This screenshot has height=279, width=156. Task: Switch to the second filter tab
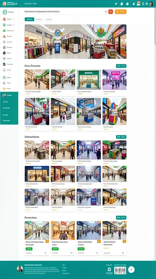[39, 19]
